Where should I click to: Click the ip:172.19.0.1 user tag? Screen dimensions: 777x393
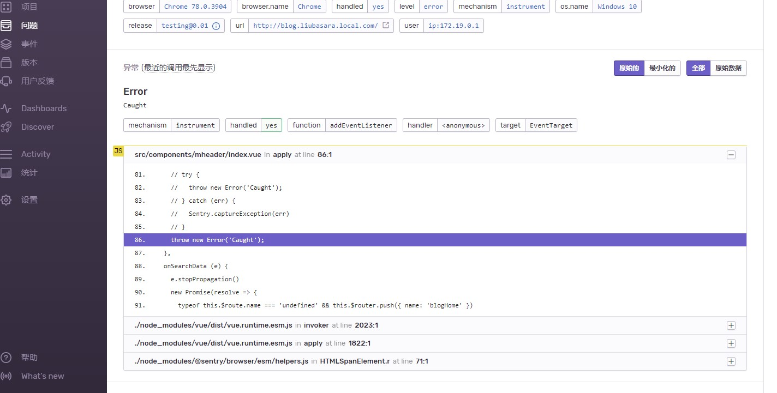point(453,26)
